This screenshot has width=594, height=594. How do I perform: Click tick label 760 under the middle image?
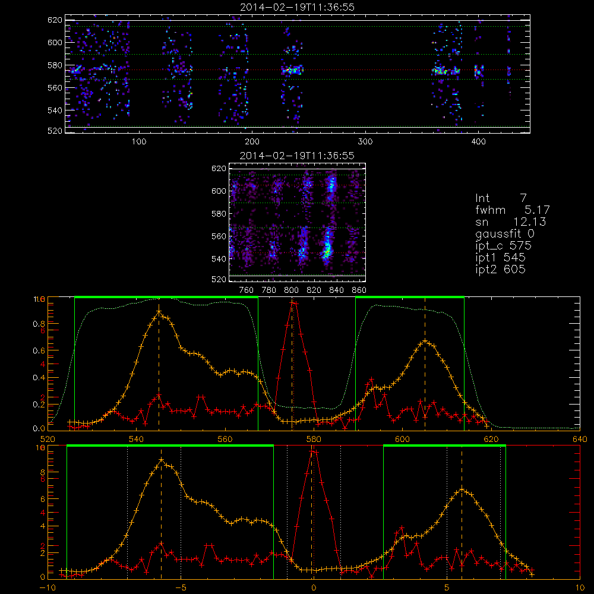(247, 290)
